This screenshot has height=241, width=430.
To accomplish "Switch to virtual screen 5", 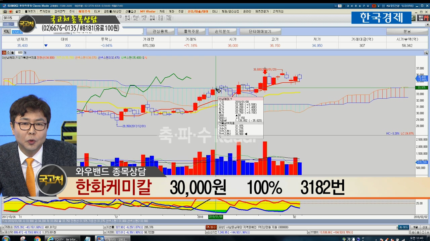I will click(x=356, y=6).
